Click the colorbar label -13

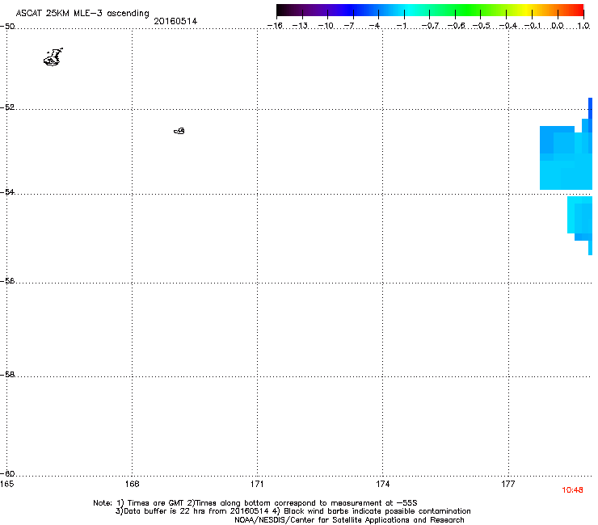pos(300,26)
